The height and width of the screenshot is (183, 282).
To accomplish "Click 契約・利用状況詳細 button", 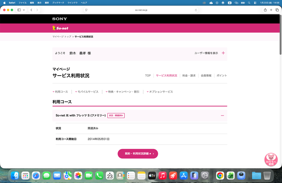I will point(138,154).
